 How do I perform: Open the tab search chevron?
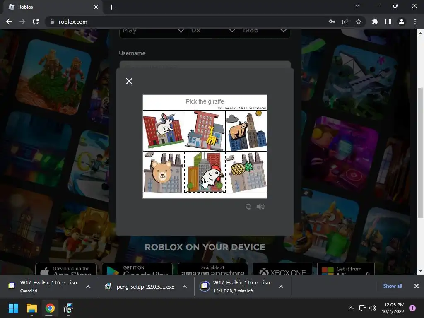(x=357, y=6)
